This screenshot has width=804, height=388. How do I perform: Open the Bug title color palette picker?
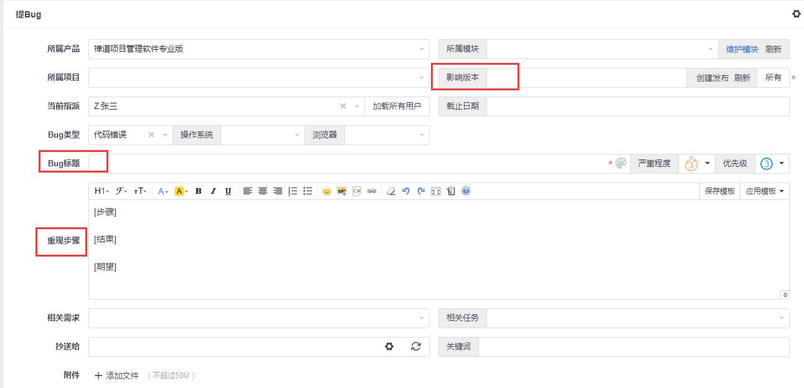click(x=621, y=163)
